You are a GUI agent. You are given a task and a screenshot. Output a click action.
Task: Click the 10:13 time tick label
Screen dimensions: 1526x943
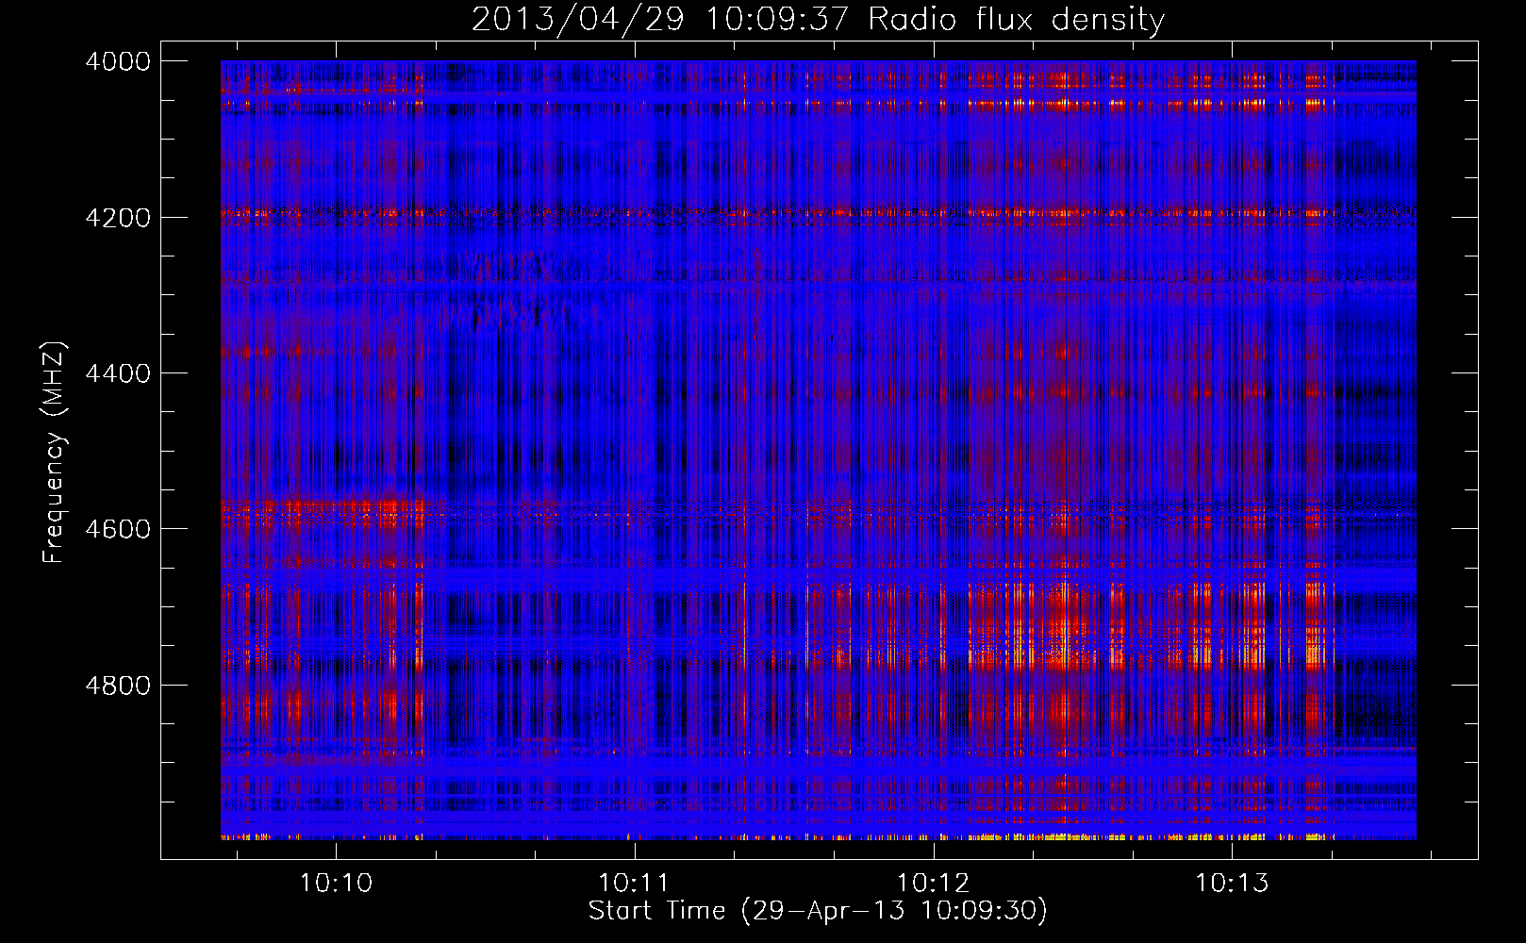1232,884
